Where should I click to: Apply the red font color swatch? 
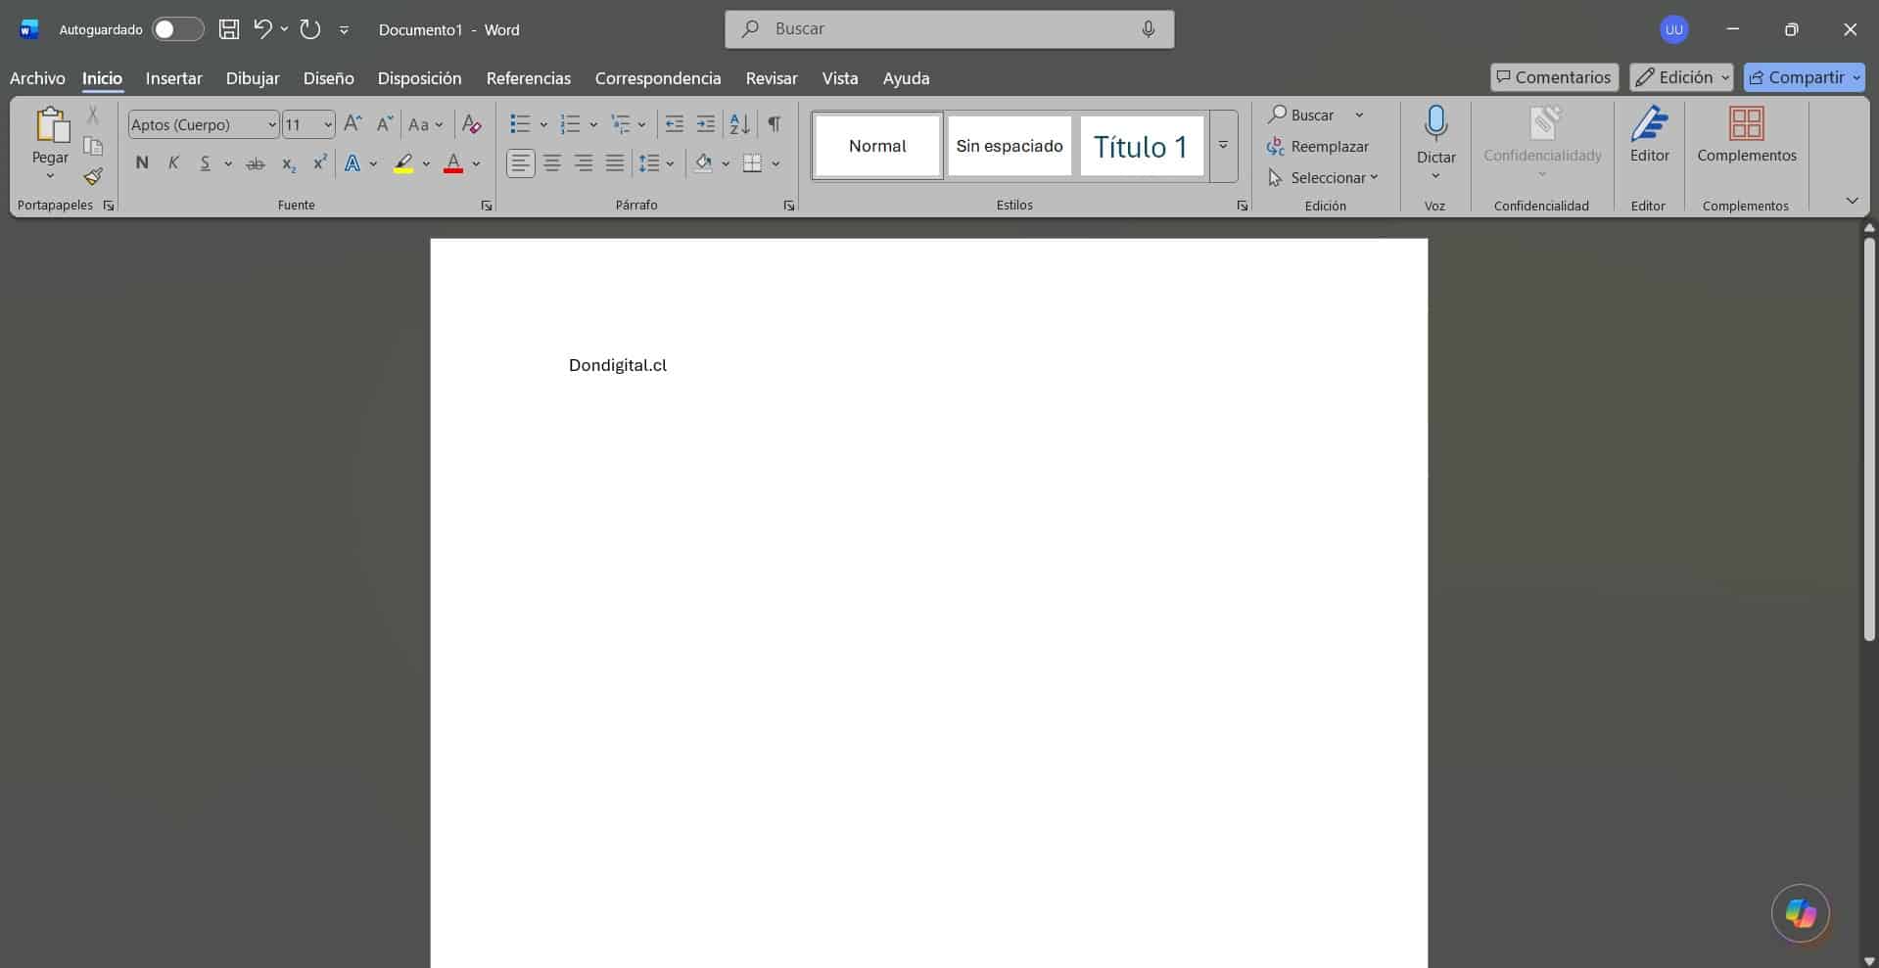[452, 163]
